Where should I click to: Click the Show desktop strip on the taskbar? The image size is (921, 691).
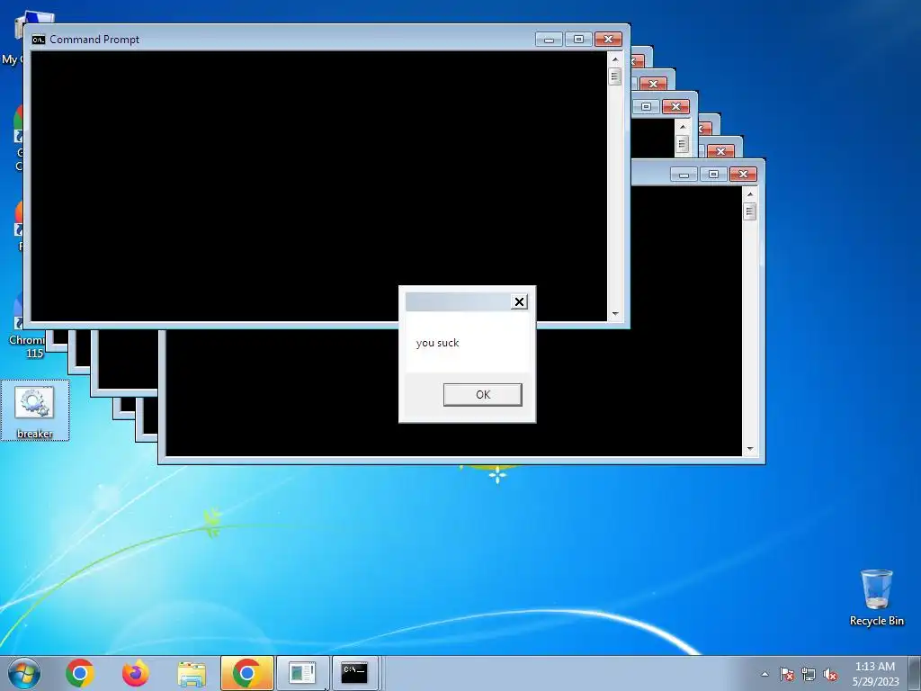coord(917,673)
